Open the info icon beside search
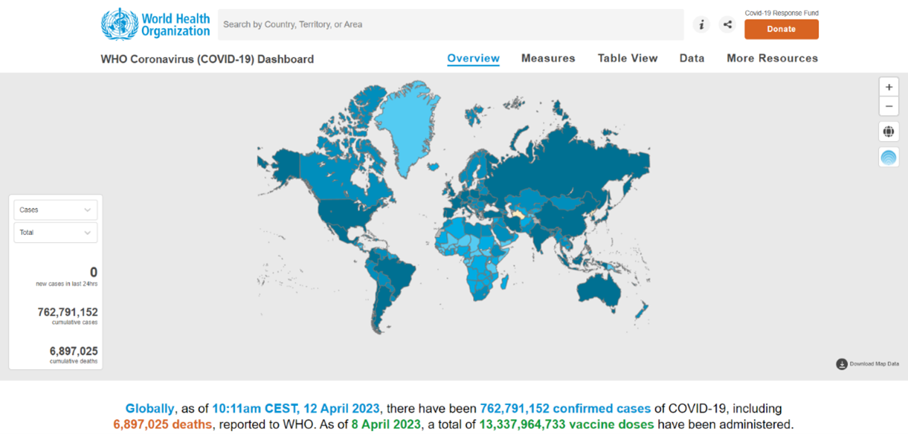 [x=701, y=25]
